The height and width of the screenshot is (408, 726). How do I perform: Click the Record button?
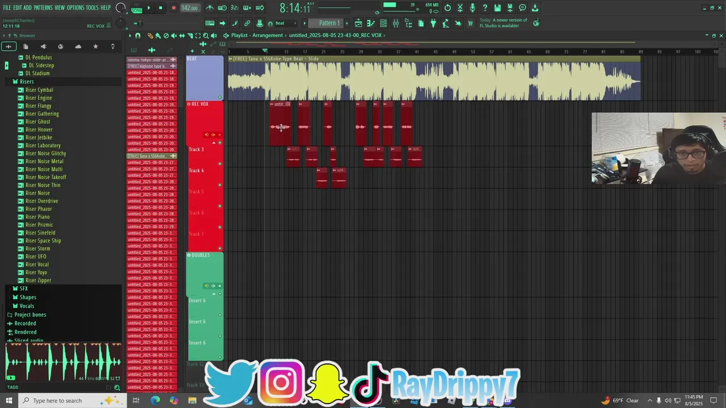pos(174,8)
